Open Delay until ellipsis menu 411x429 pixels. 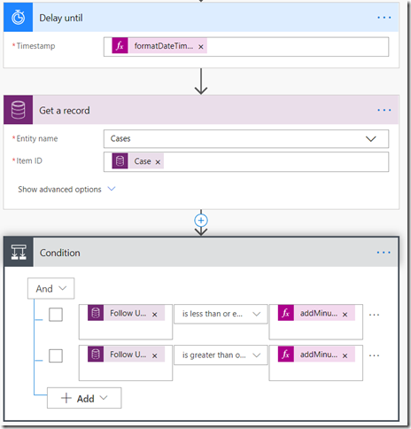(x=384, y=18)
